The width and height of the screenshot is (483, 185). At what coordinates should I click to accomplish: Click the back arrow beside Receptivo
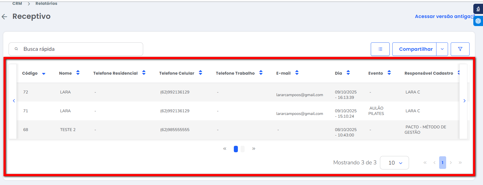click(5, 17)
